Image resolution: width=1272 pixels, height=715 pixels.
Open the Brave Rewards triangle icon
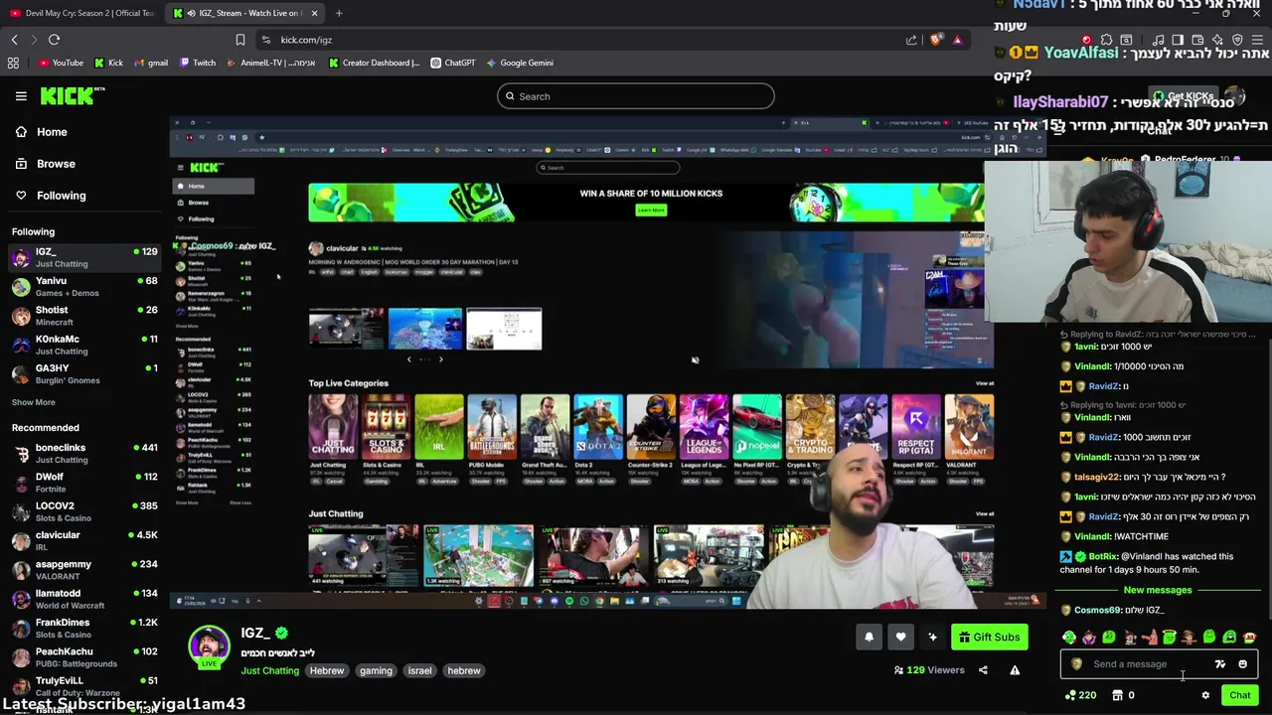click(x=957, y=40)
